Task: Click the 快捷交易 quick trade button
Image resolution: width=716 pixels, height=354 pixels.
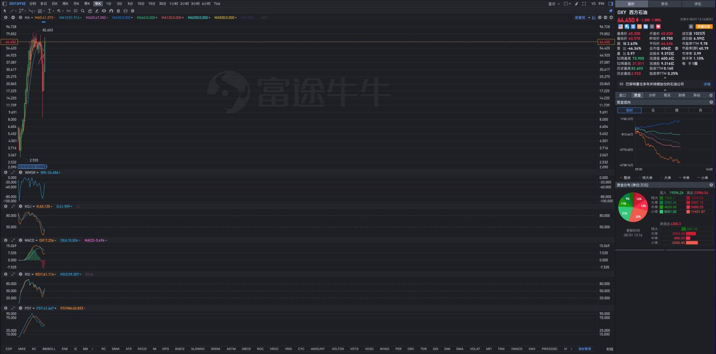Action: [704, 26]
